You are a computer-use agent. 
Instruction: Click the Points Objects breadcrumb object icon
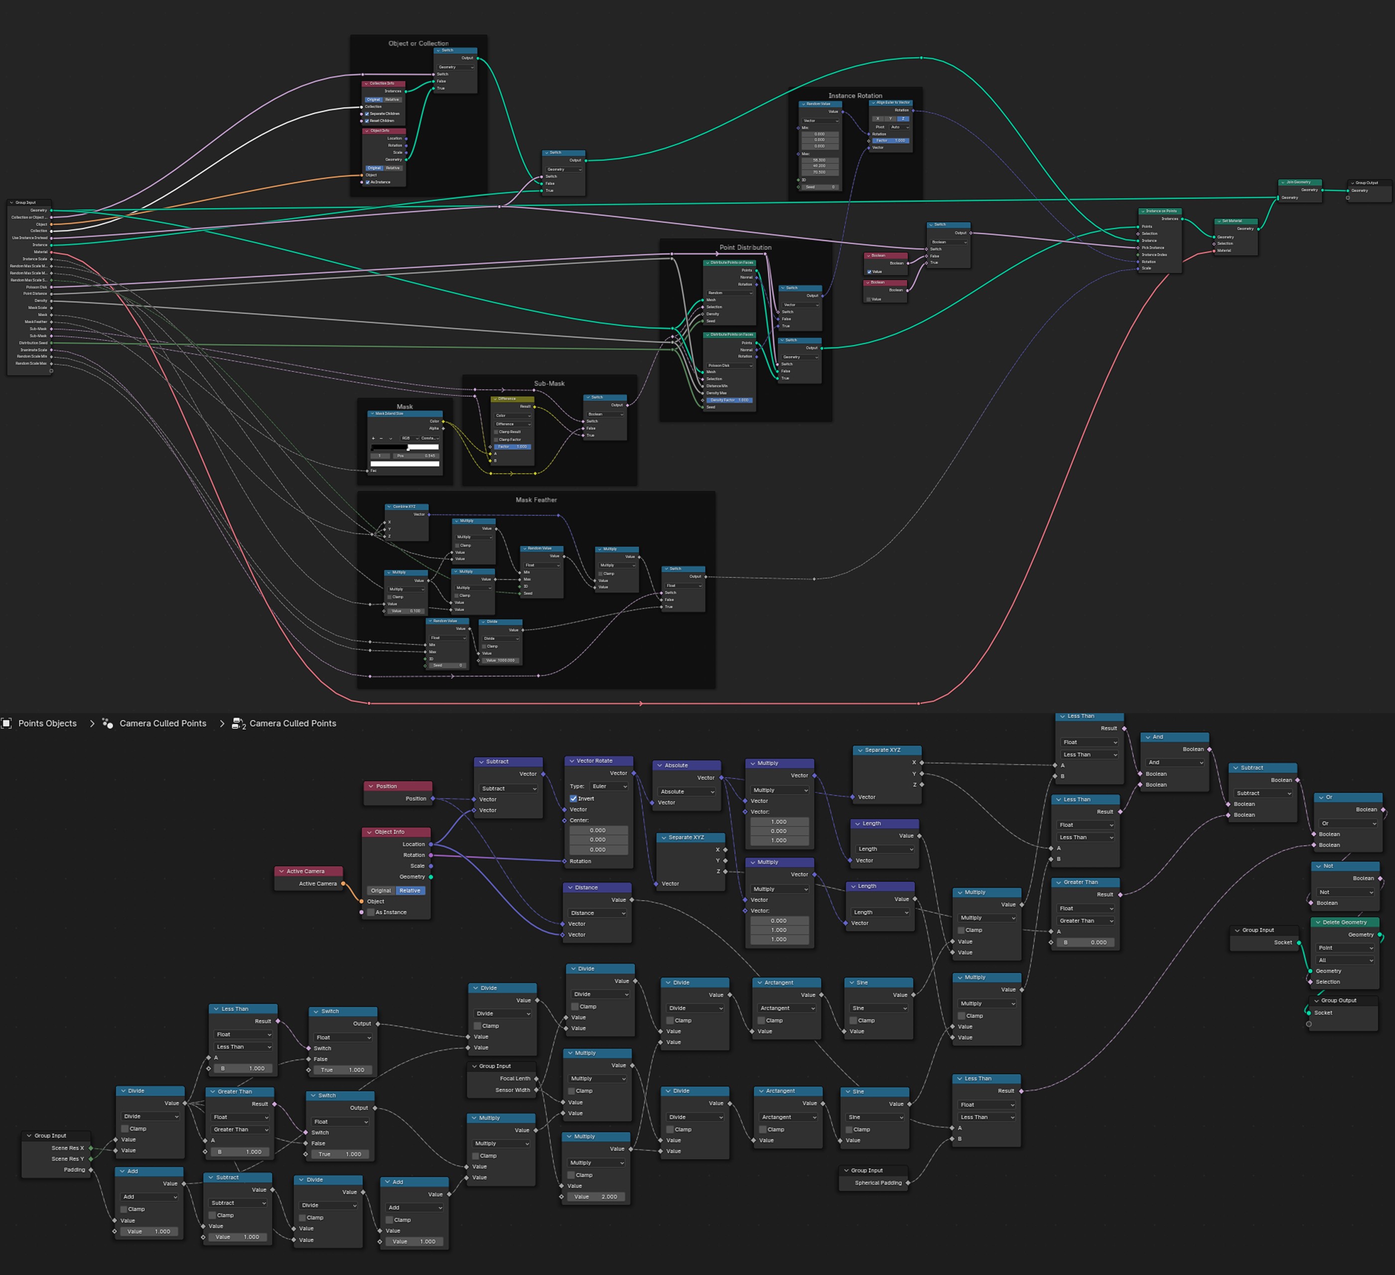point(6,723)
